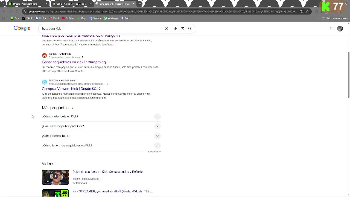
Task: Play the 0:48 TikTok video thumbnail
Action: pos(55,177)
